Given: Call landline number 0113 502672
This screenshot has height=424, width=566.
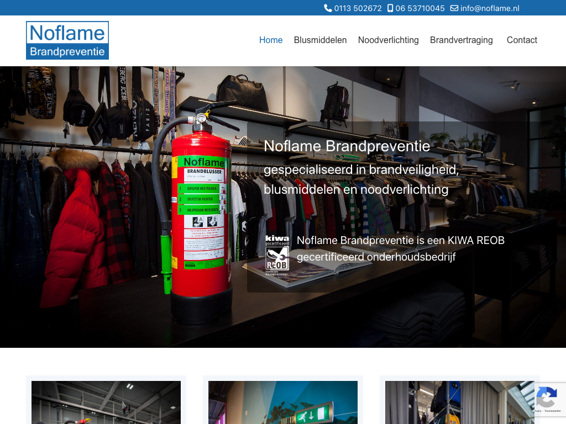Looking at the screenshot, I should pos(358,8).
